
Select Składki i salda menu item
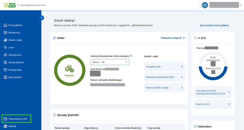click(15, 40)
